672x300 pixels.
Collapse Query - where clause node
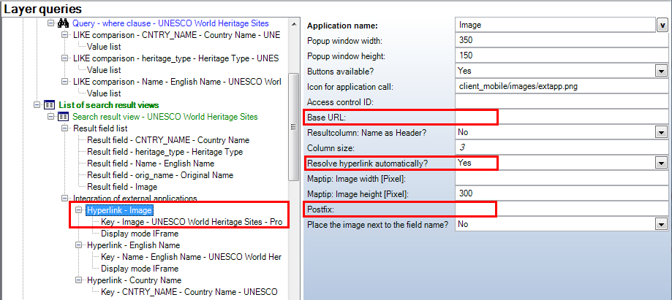(50, 23)
